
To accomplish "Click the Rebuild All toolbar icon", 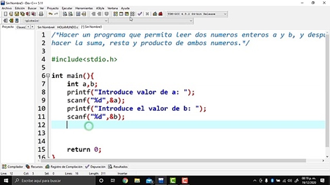I will pyautogui.click(x=132, y=14).
